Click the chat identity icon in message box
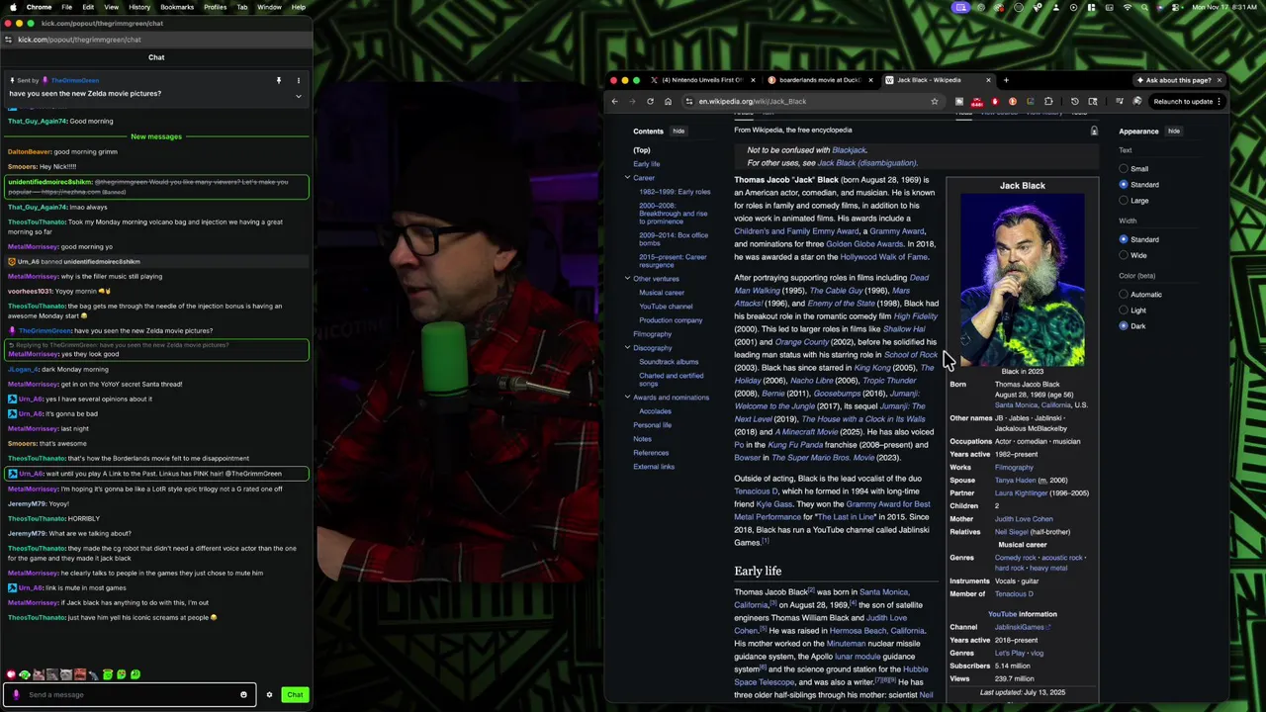Screen dimensions: 1266x712 pyautogui.click(x=16, y=694)
